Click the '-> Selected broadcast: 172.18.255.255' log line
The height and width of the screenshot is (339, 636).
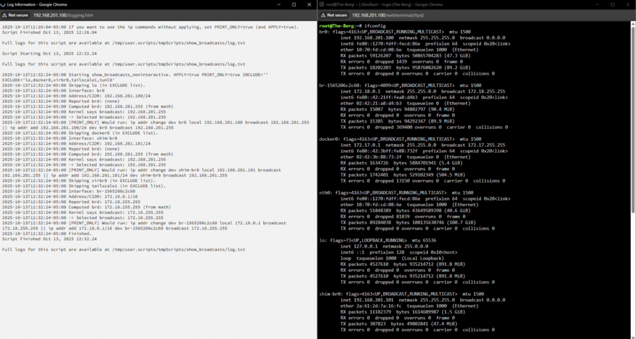83,218
